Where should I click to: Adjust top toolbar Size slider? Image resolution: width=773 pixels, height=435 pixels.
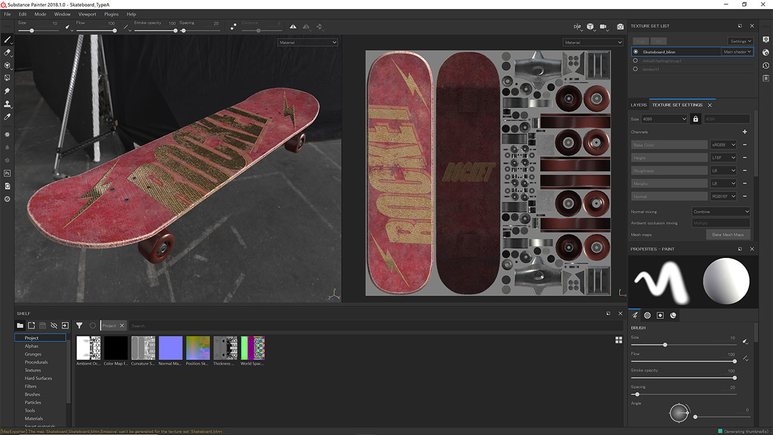coord(37,30)
